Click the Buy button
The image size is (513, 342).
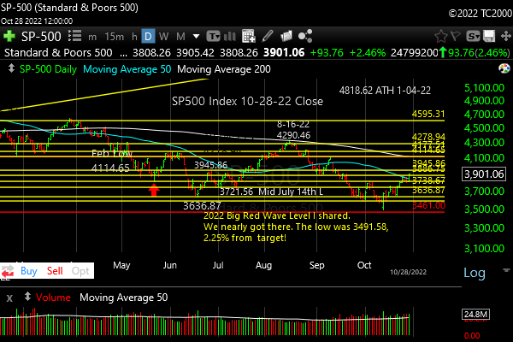(28, 270)
